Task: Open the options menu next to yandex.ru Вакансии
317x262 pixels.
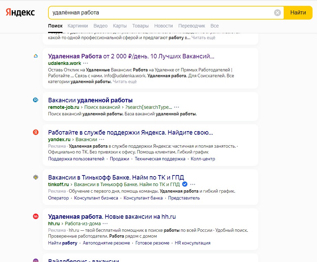Action: [102, 139]
